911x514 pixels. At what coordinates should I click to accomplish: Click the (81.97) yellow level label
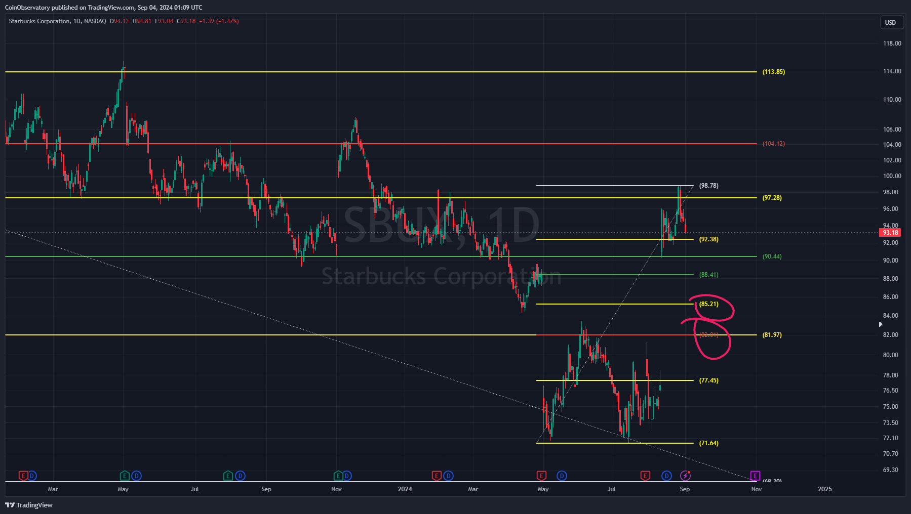tap(772, 335)
